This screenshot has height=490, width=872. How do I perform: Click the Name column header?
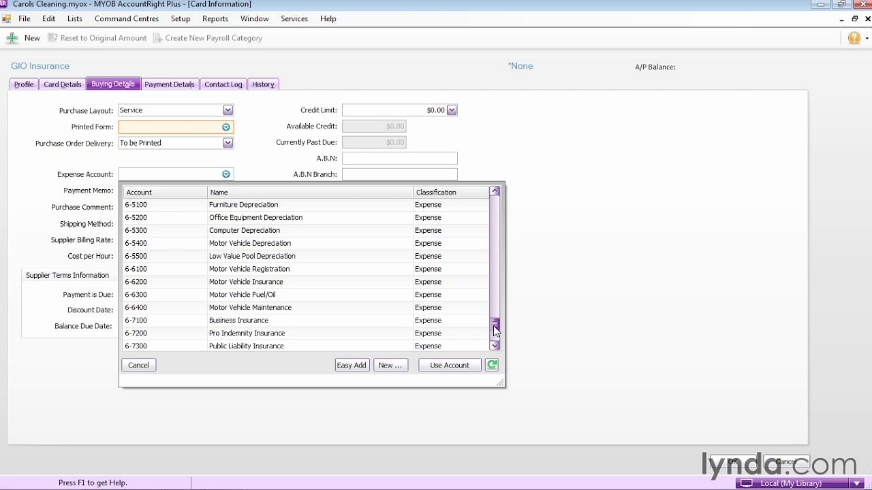310,193
